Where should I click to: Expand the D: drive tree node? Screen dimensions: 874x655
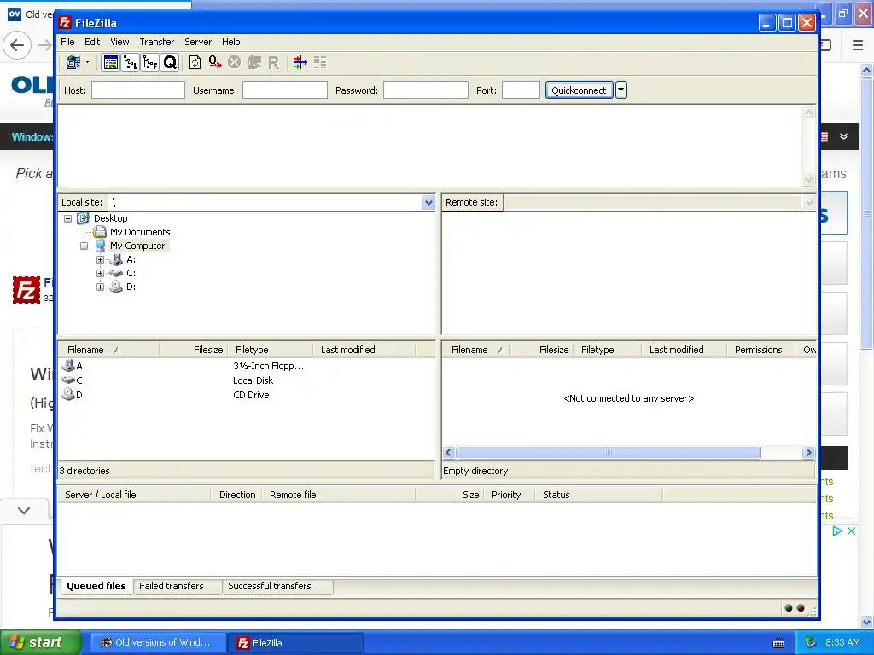(x=101, y=287)
